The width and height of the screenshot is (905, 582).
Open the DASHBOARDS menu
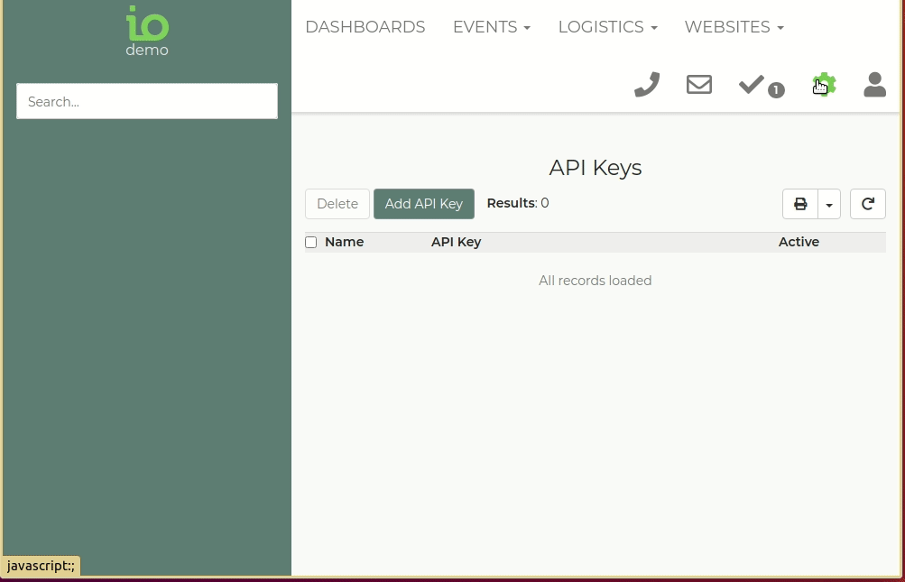coord(365,27)
